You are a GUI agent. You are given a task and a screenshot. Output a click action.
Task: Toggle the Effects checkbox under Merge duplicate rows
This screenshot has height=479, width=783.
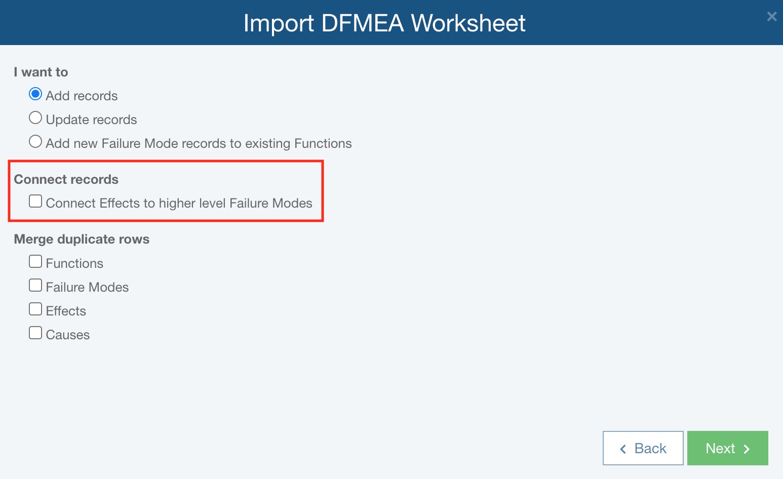click(35, 309)
